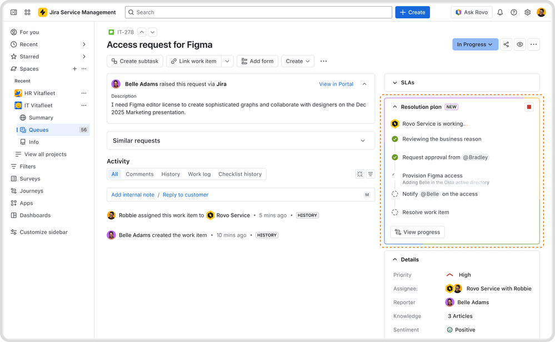This screenshot has height=342, width=555.
Task: Click the IT-278 work item type icon
Action: (x=111, y=32)
